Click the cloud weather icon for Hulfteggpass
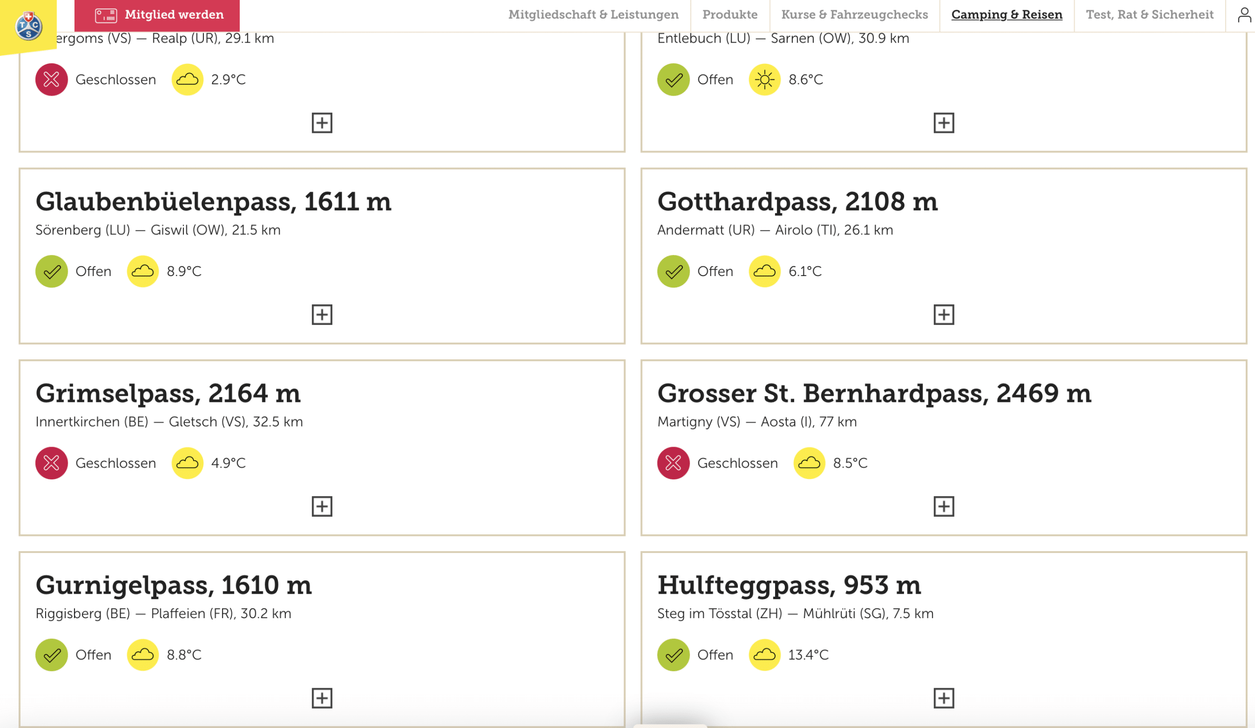 click(x=764, y=655)
